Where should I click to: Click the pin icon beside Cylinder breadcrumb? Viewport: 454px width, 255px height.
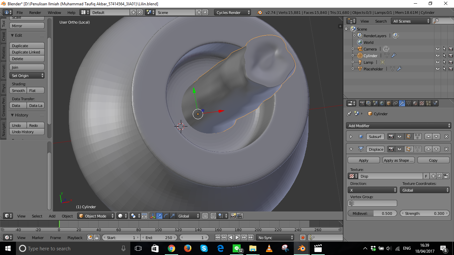[349, 114]
